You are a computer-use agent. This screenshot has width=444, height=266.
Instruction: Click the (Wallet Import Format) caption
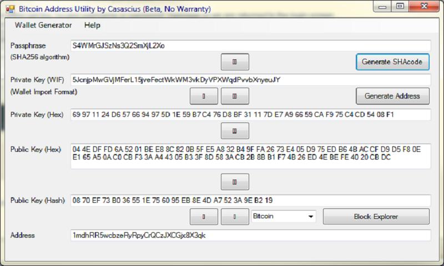click(x=44, y=92)
